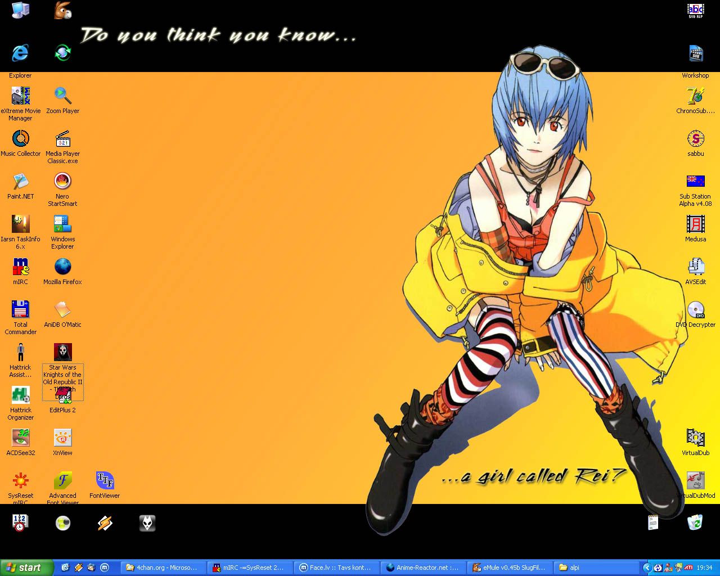The height and width of the screenshot is (576, 720).
Task: Open the Start menu
Action: (27, 568)
